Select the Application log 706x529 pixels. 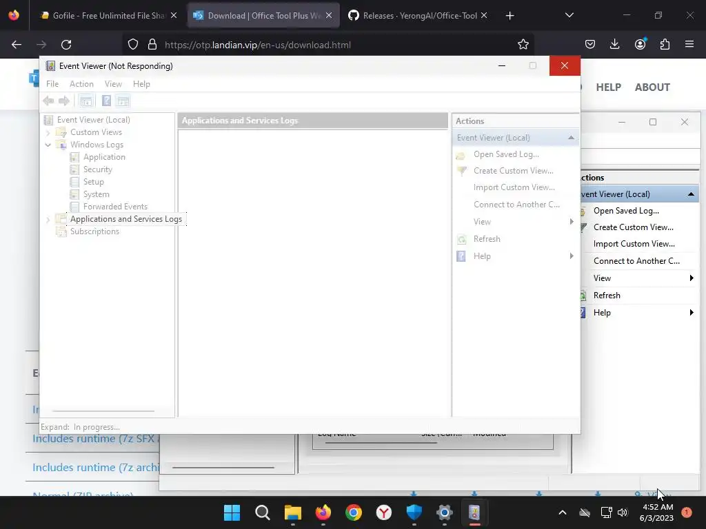[x=104, y=157]
